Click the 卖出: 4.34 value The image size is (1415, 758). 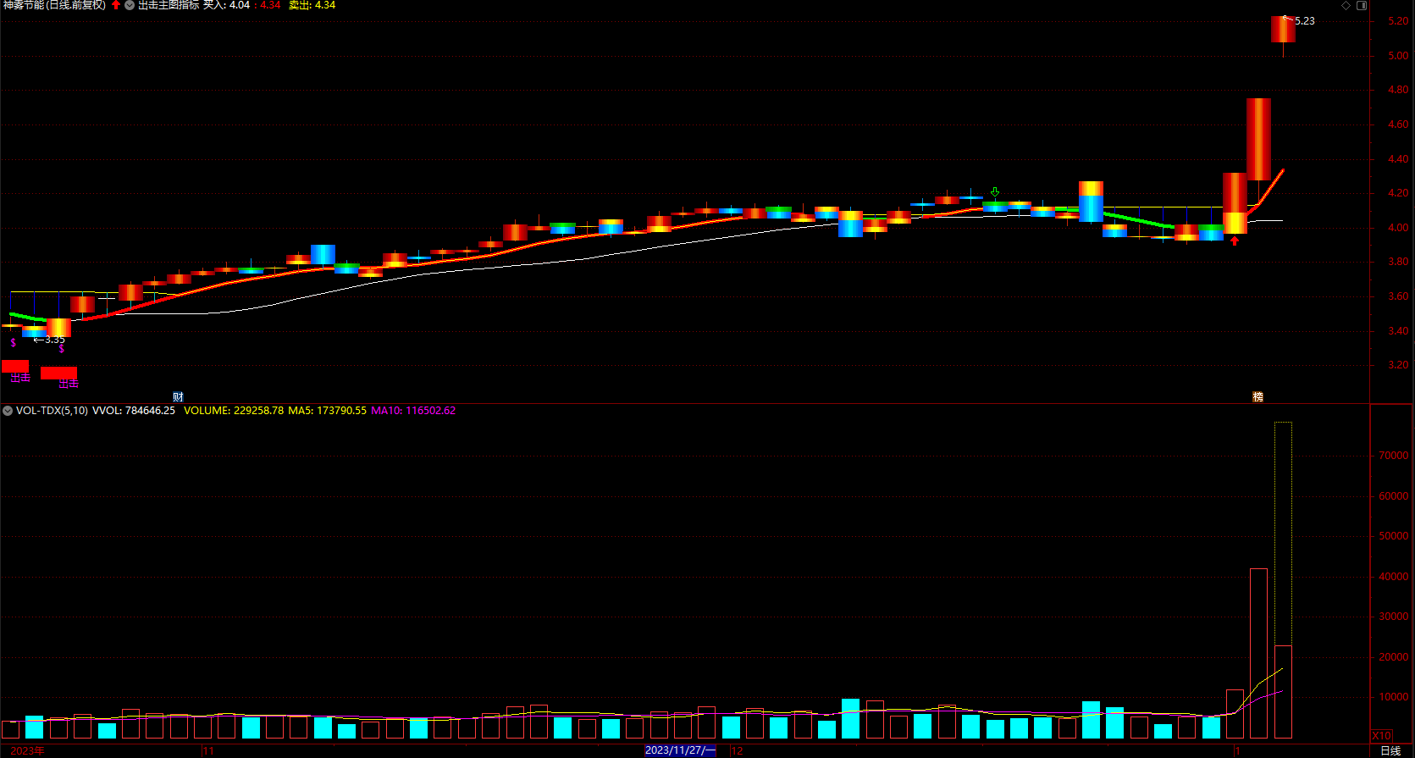[x=312, y=5]
